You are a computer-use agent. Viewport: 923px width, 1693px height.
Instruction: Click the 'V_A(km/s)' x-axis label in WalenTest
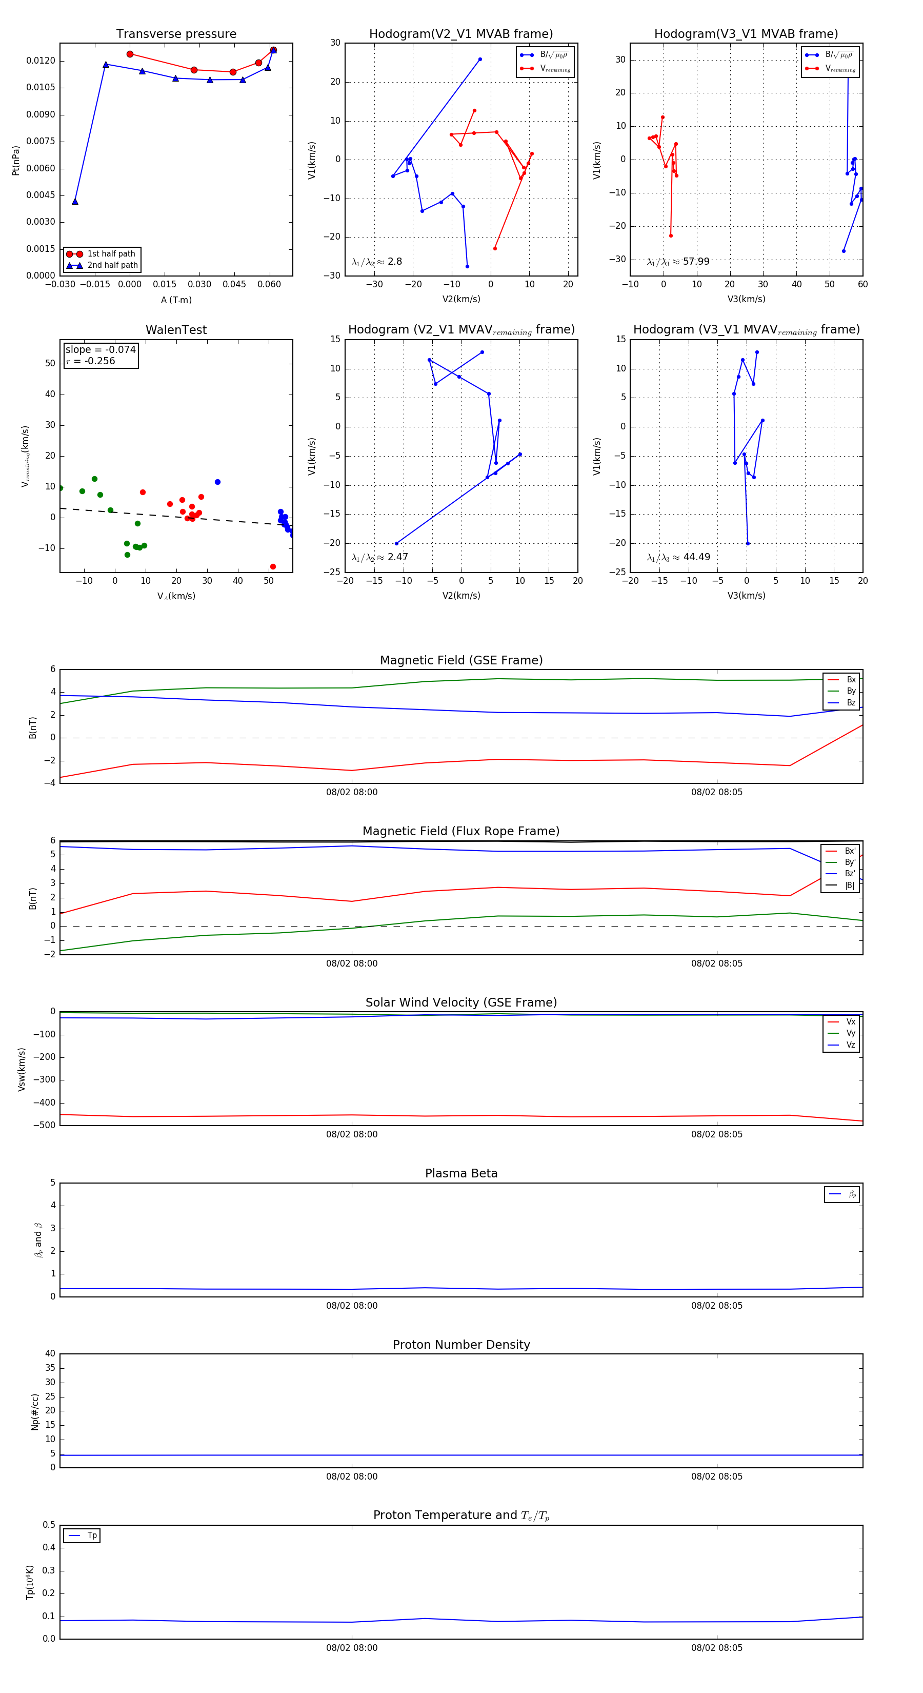pos(176,596)
